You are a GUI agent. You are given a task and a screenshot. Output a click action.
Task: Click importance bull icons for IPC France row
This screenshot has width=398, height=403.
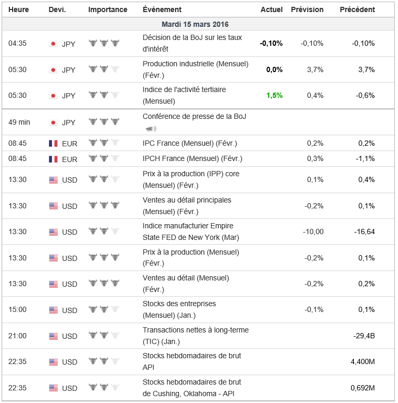point(104,143)
